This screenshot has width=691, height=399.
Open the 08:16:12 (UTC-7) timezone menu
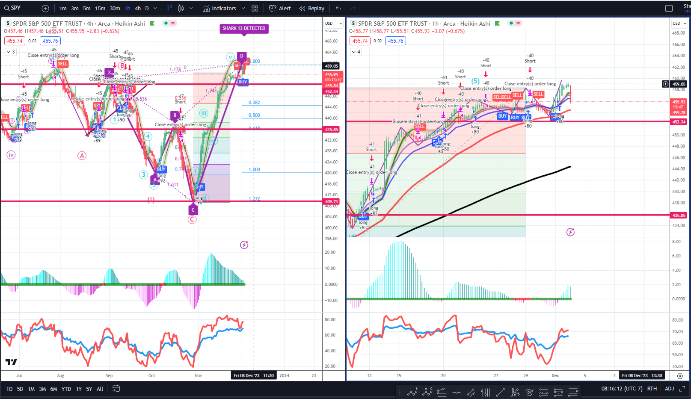(622, 388)
